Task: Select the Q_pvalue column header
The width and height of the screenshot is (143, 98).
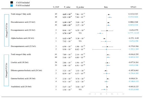Action: coord(80,7)
